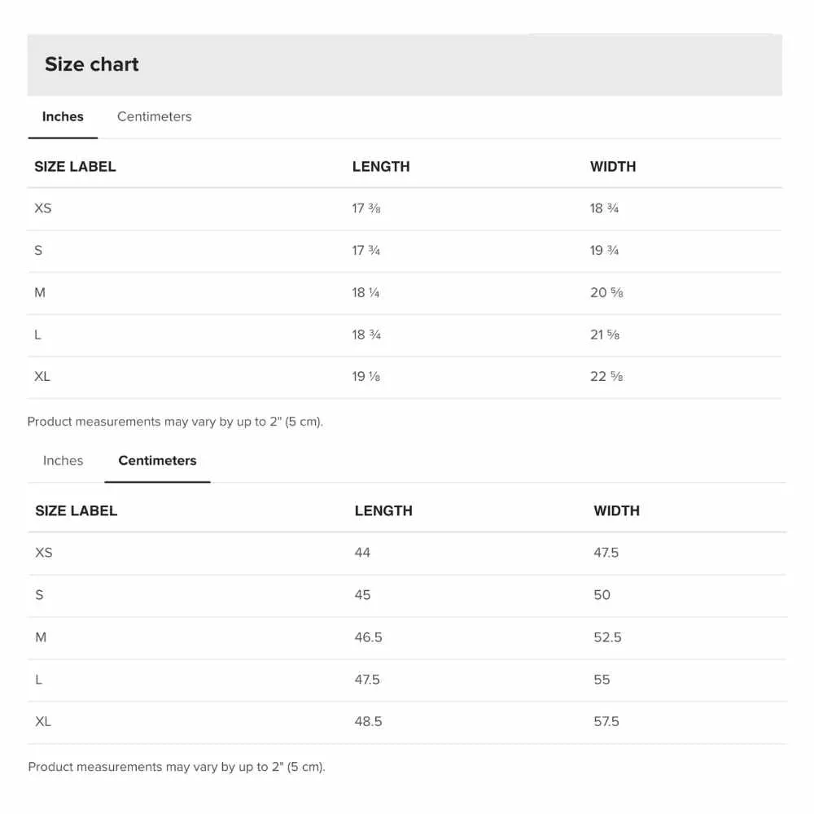Click the lower product measurements disclaimer

coord(177,768)
